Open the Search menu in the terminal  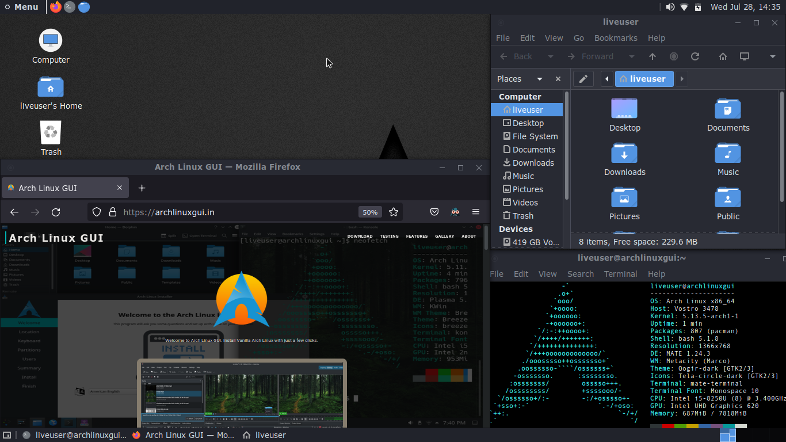pyautogui.click(x=581, y=274)
